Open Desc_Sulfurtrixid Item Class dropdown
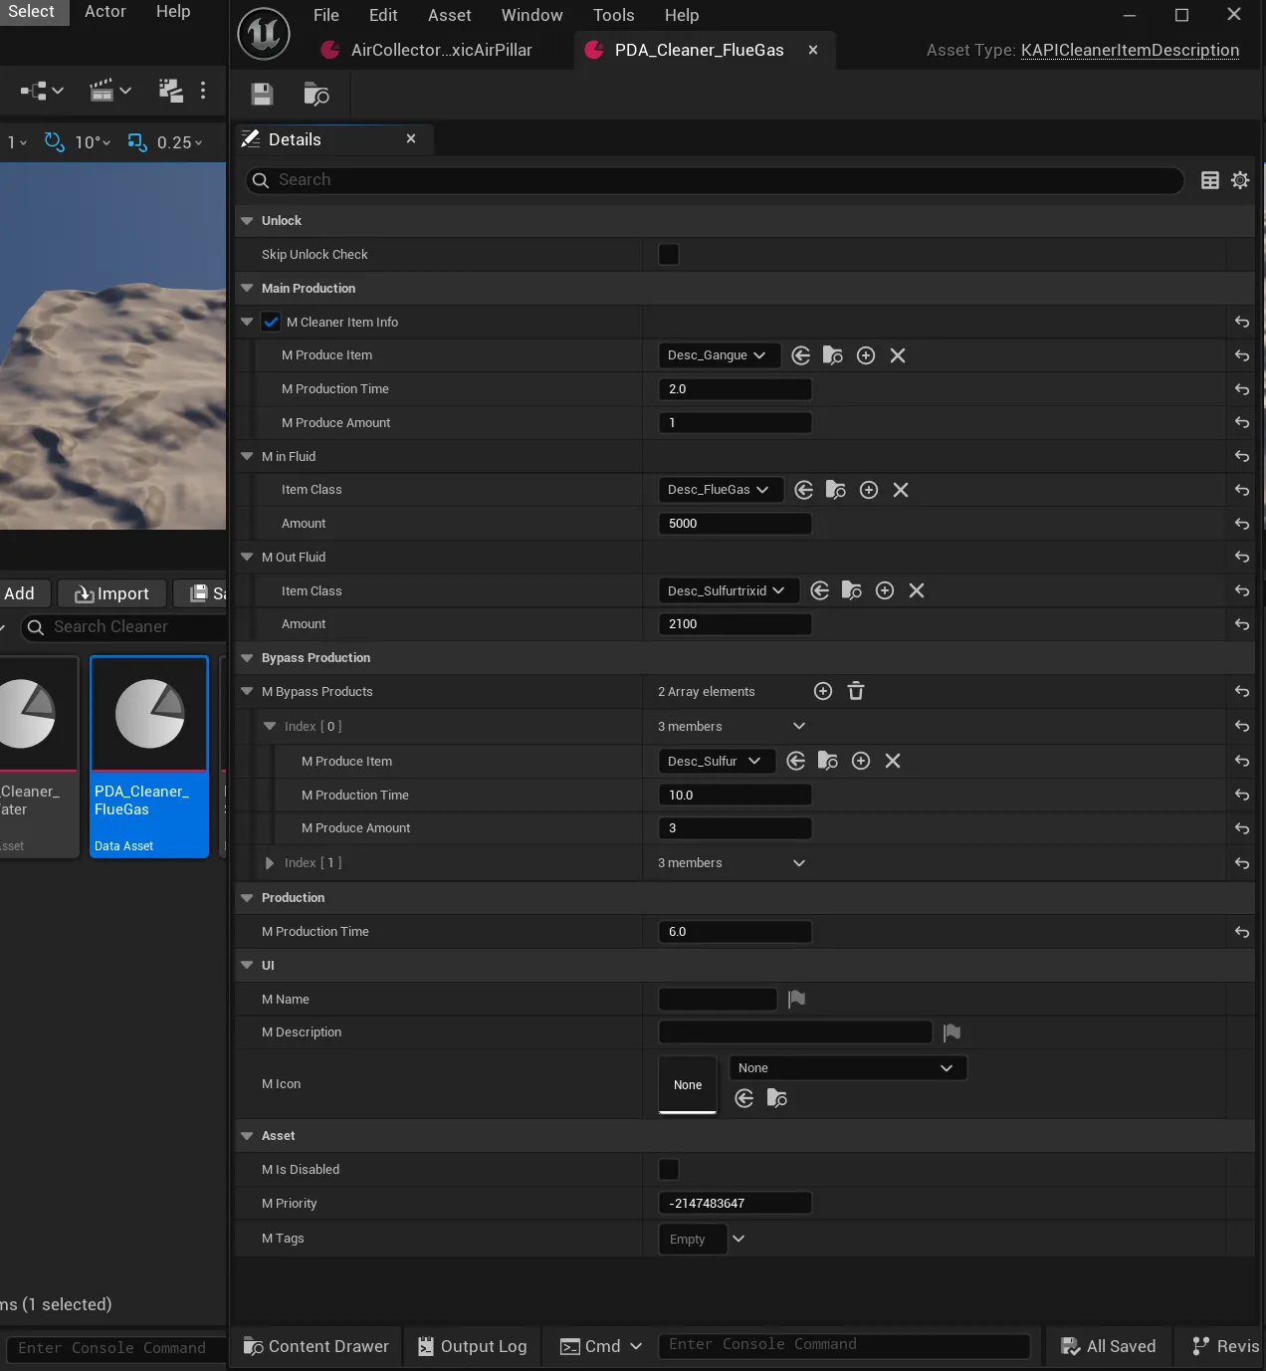 (729, 590)
